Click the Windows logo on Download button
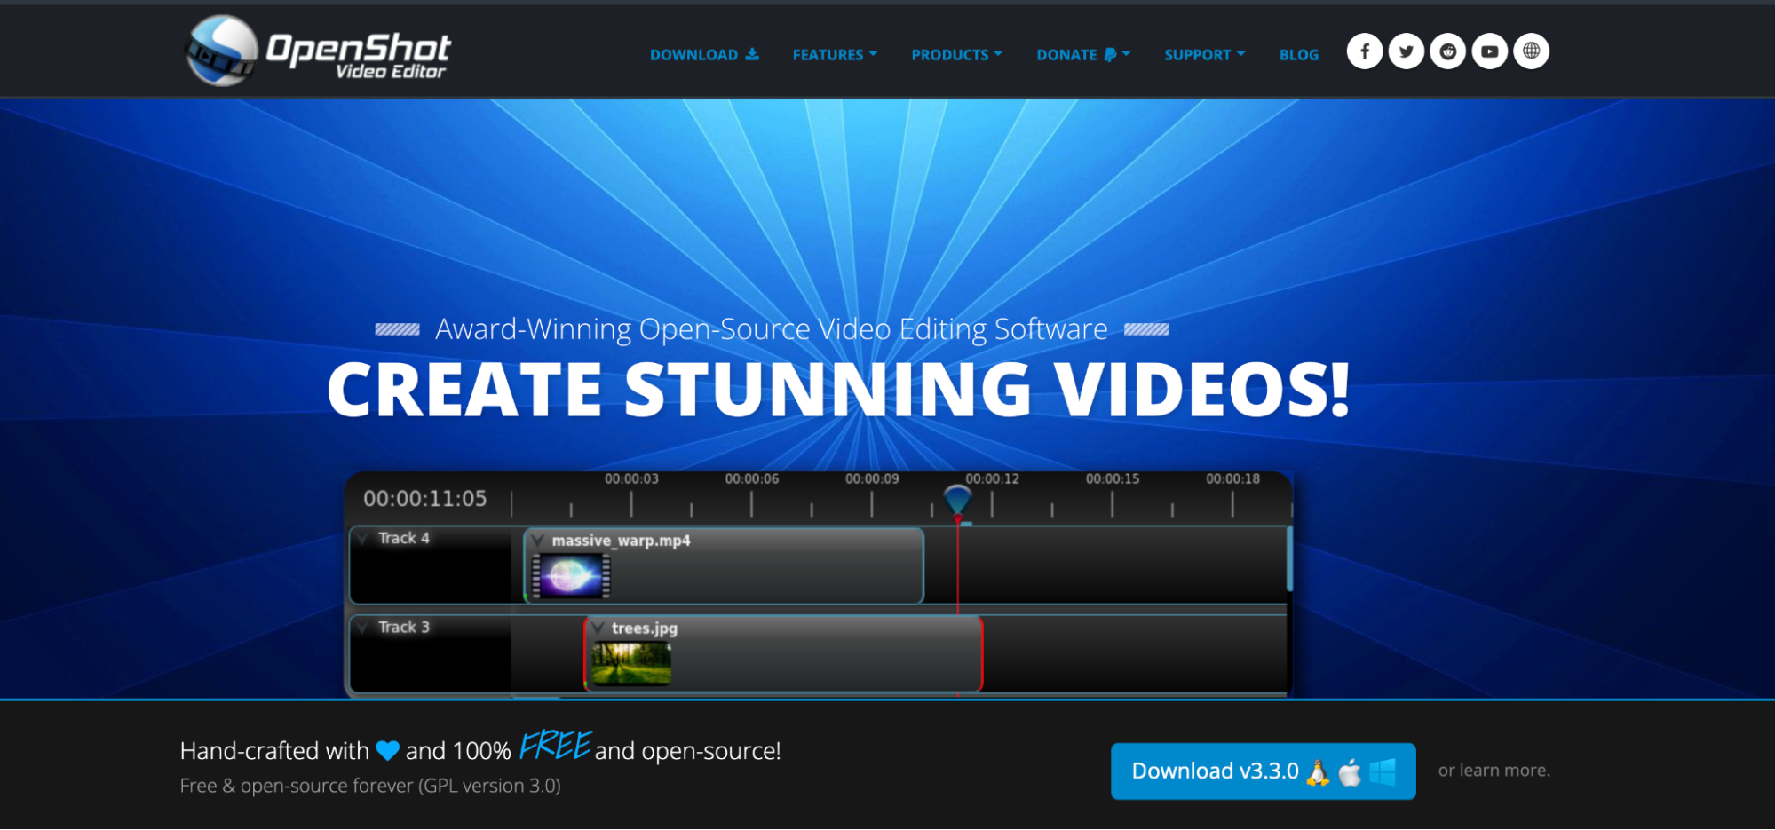This screenshot has width=1775, height=830. pos(1383,772)
